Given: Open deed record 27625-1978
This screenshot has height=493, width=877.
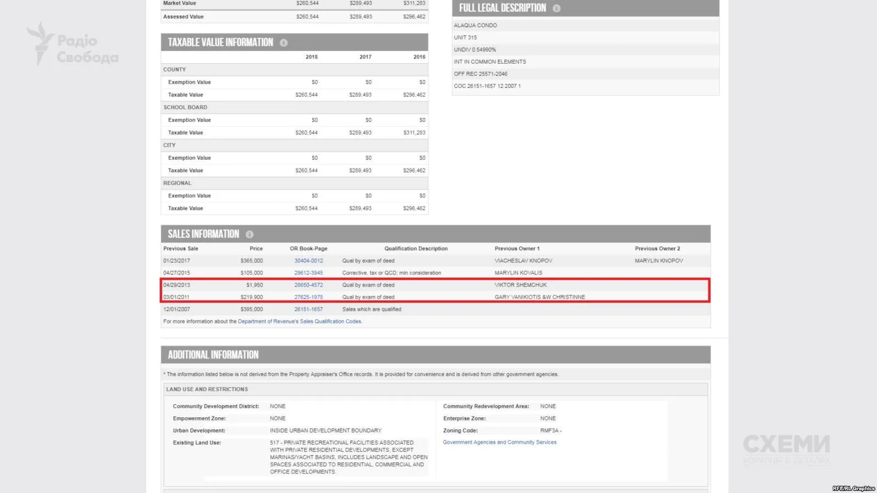Looking at the screenshot, I should pyautogui.click(x=308, y=297).
